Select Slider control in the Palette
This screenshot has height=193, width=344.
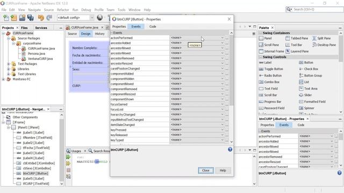305,95
